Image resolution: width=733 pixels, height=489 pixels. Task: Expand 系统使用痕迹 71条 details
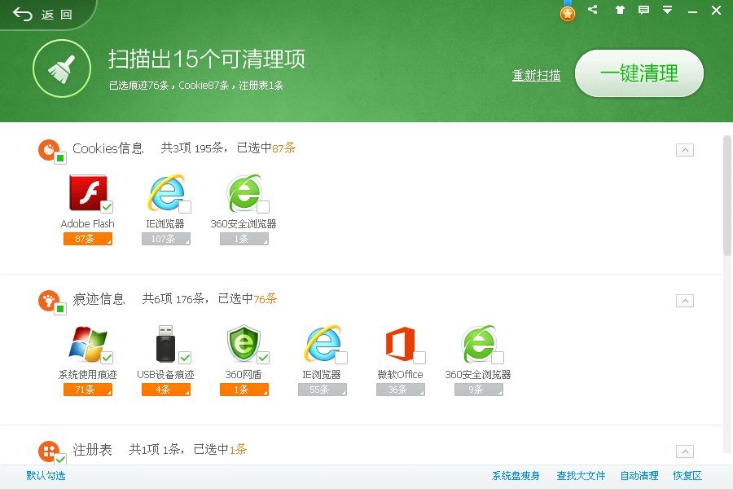pos(88,390)
